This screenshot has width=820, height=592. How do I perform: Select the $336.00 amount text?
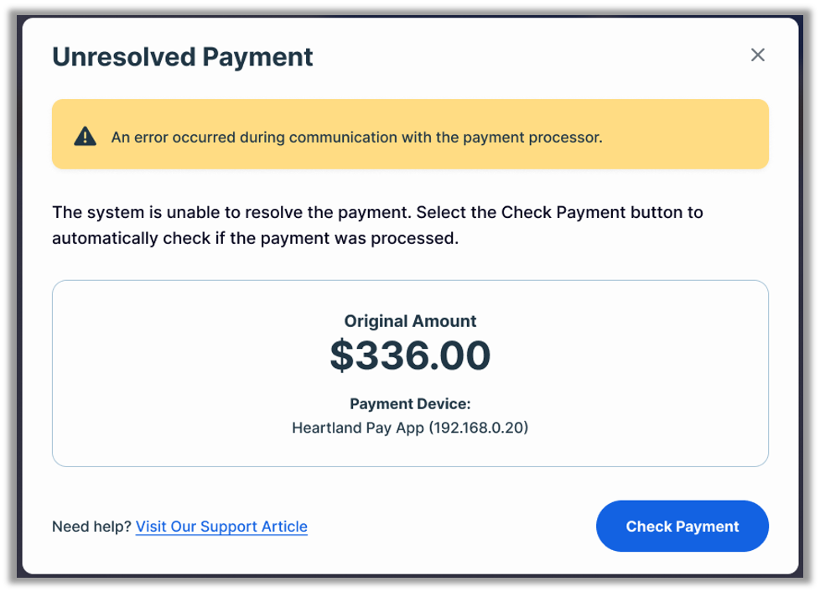pyautogui.click(x=410, y=354)
